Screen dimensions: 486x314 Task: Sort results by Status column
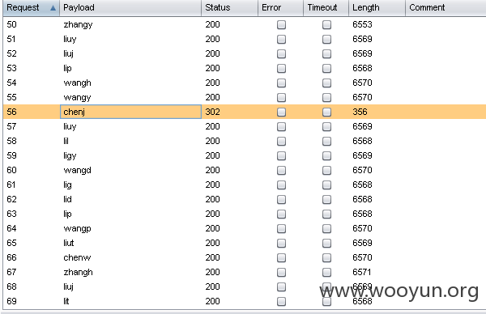coord(230,8)
